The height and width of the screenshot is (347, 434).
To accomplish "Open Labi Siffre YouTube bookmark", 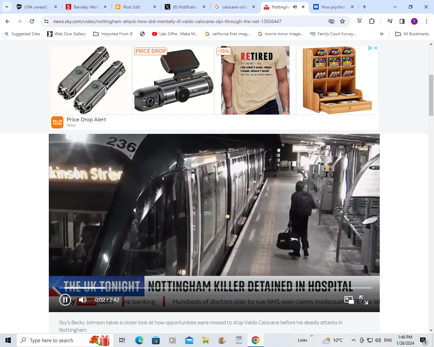I will [x=175, y=34].
